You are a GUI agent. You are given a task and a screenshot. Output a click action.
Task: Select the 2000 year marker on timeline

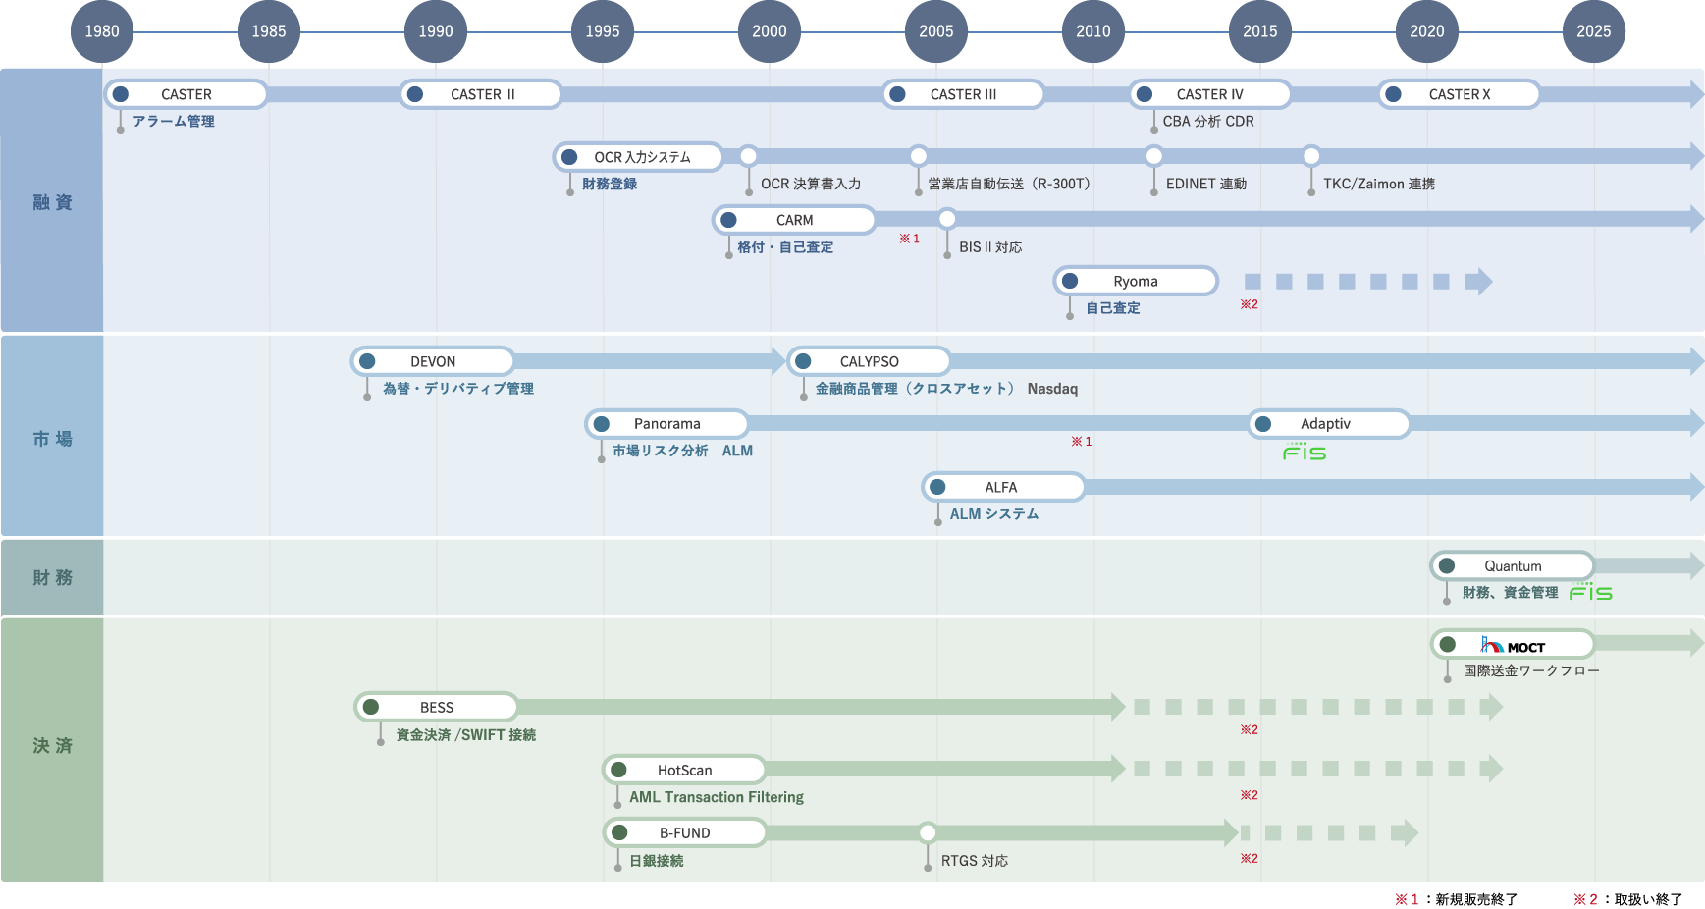(770, 31)
